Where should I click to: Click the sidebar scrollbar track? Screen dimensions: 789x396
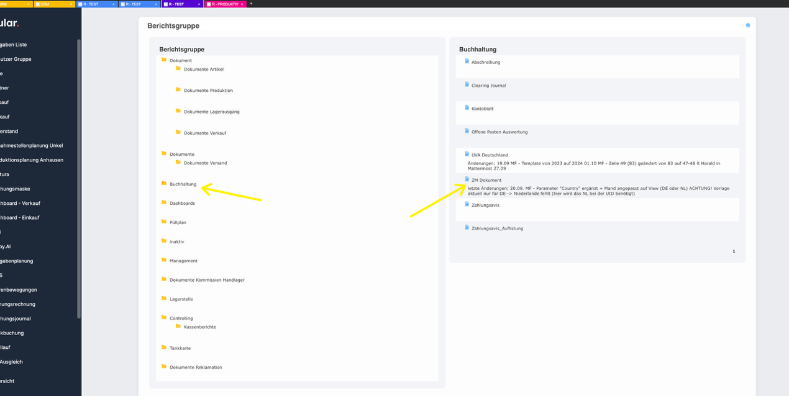tap(78, 186)
